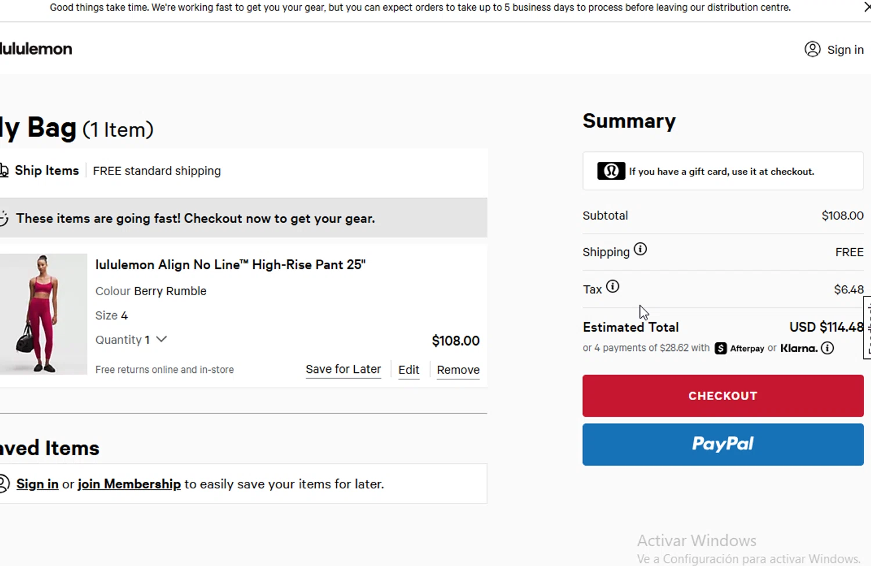
Task: Remove the item from the bag
Action: point(458,370)
